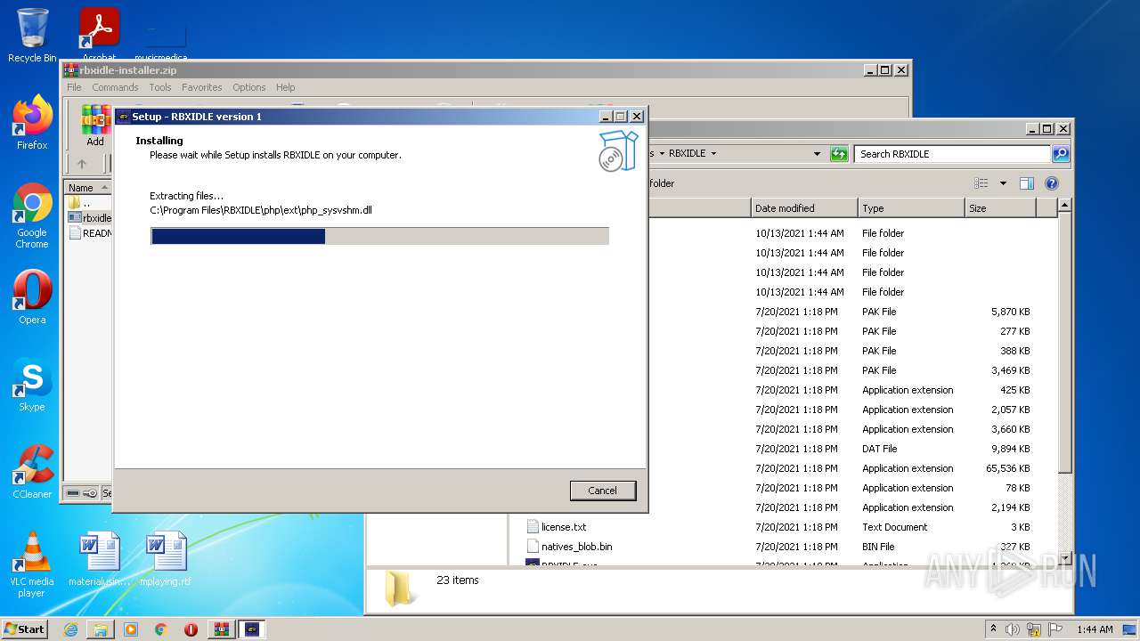Image resolution: width=1140 pixels, height=641 pixels.
Task: Open VLC media player desktop shortcut
Action: pyautogui.click(x=32, y=564)
